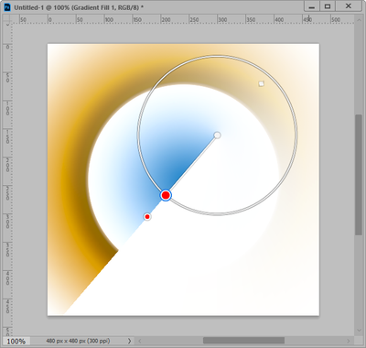Click the vertical scrollbar thumb
This screenshot has height=348, width=366.
[x=359, y=175]
